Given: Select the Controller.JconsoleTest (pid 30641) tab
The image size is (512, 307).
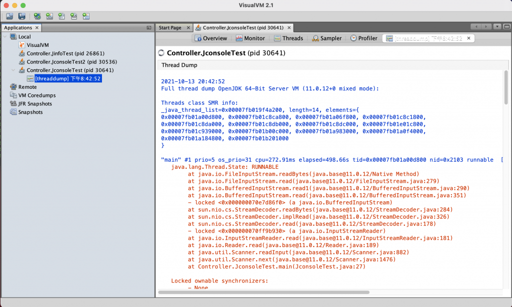Looking at the screenshot, I should click(x=243, y=27).
